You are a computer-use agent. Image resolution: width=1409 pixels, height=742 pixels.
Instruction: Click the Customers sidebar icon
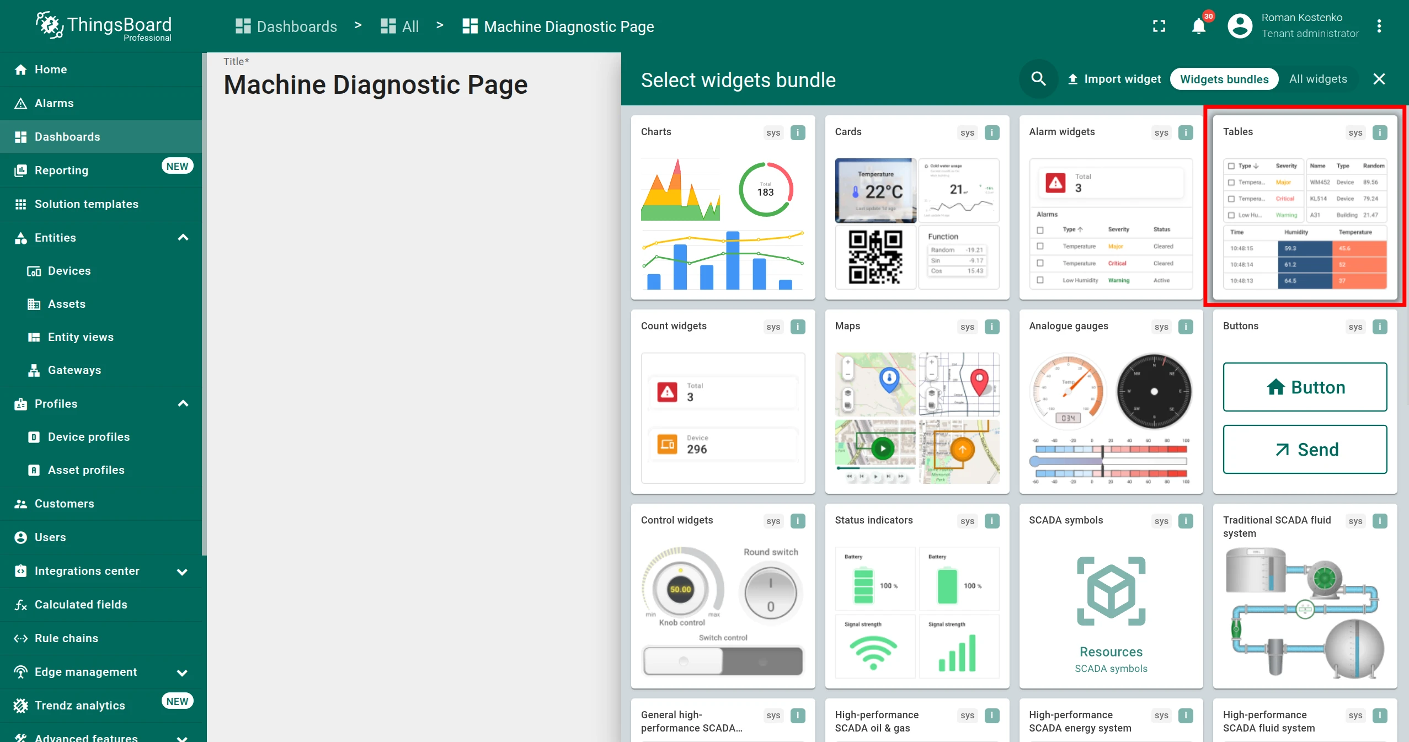coord(21,504)
